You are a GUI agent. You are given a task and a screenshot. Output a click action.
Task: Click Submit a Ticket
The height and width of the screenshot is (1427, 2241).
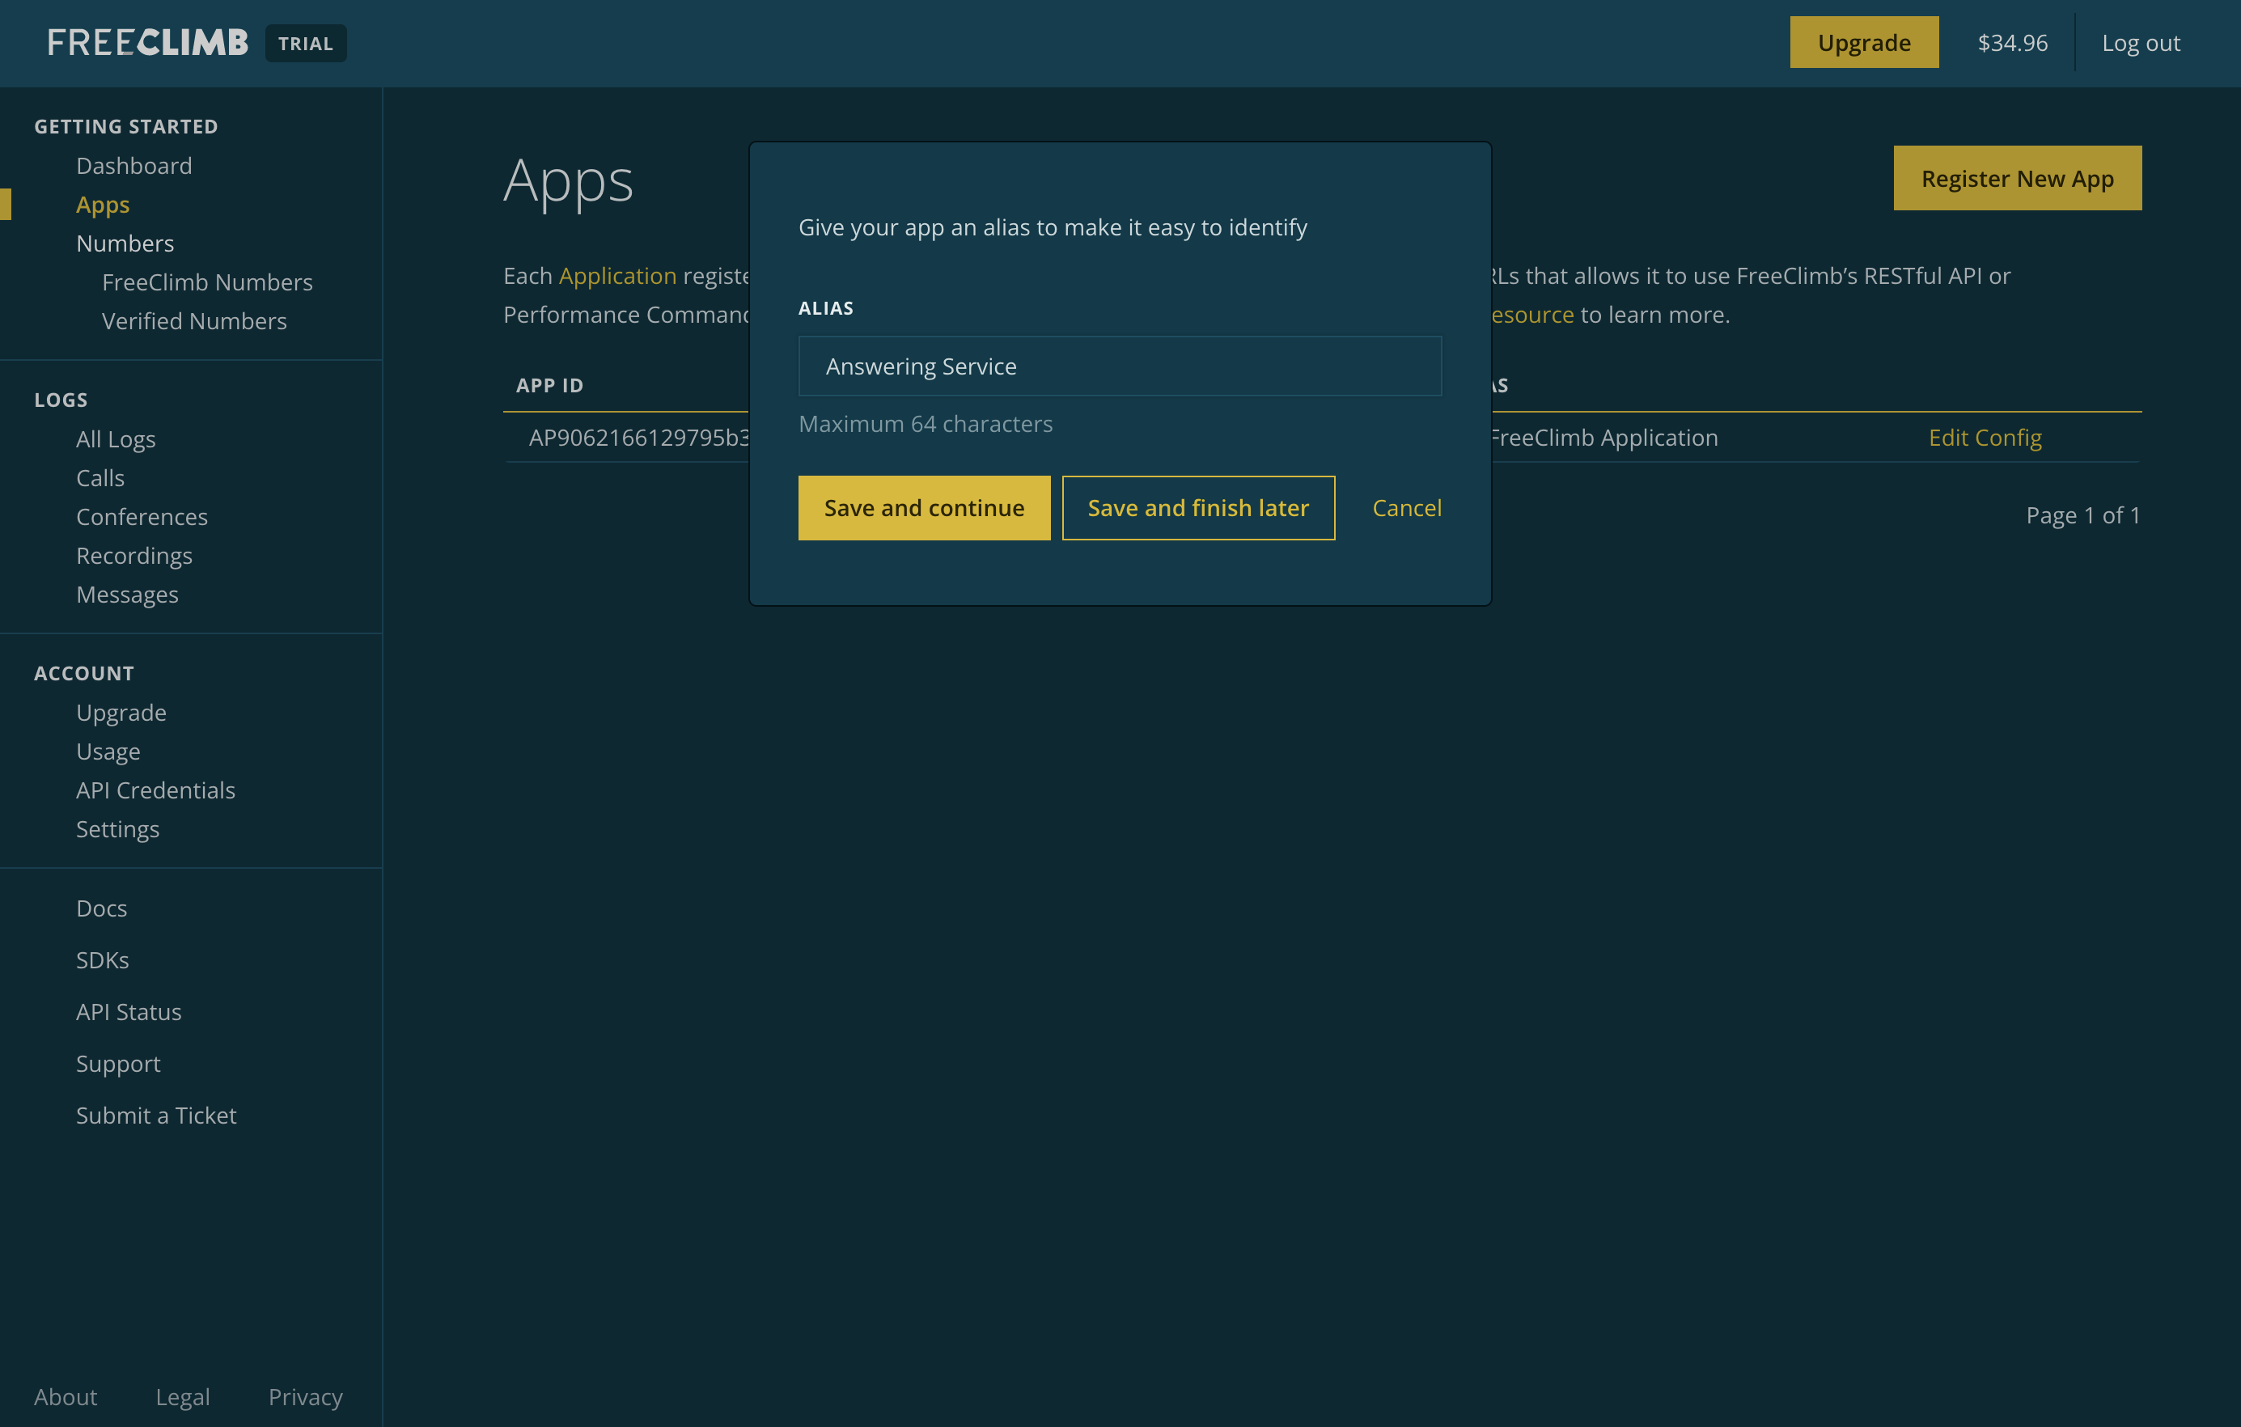pyautogui.click(x=156, y=1116)
